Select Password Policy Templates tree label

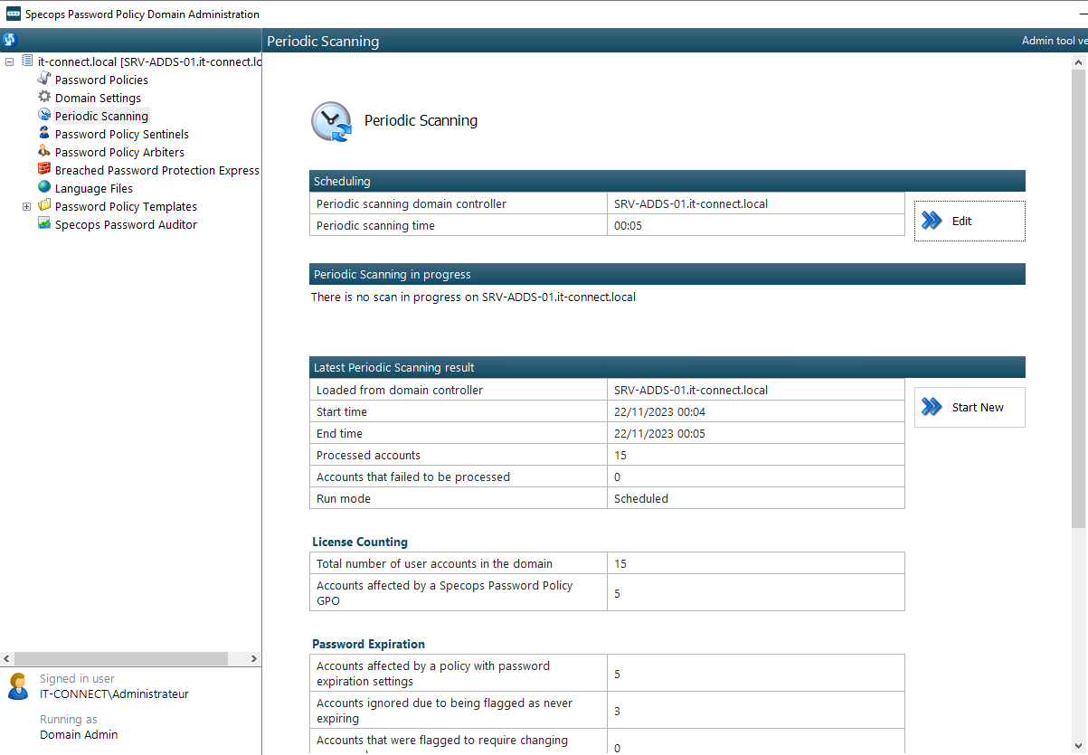pyautogui.click(x=126, y=206)
